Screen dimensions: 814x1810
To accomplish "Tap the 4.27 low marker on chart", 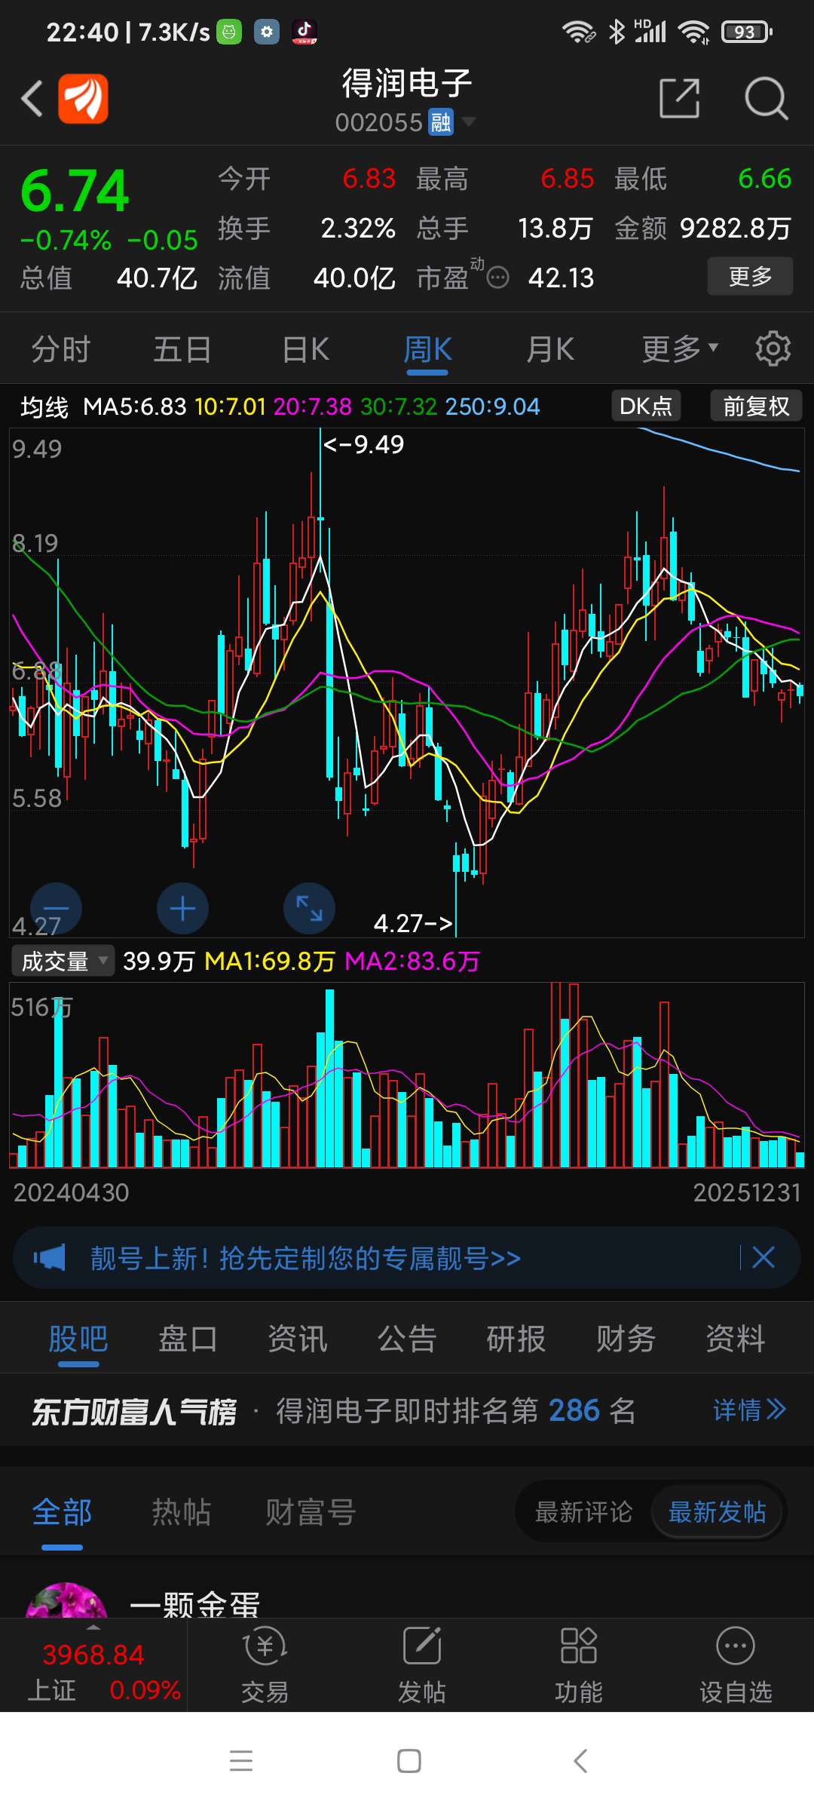I will click(x=413, y=922).
